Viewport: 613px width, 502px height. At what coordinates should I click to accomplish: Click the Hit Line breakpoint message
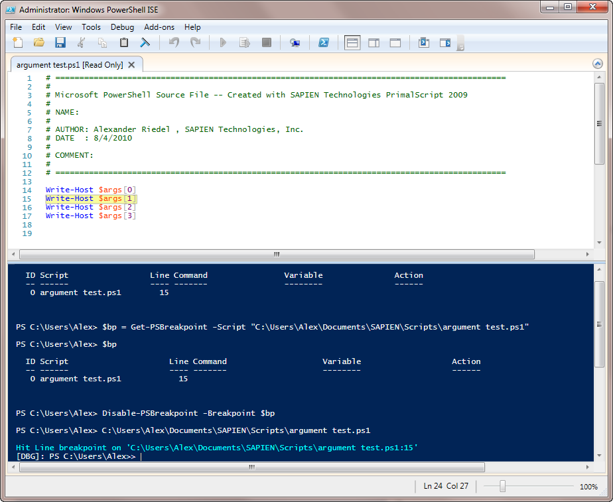click(217, 448)
